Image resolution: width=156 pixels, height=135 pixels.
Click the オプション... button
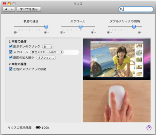[x=46, y=58]
